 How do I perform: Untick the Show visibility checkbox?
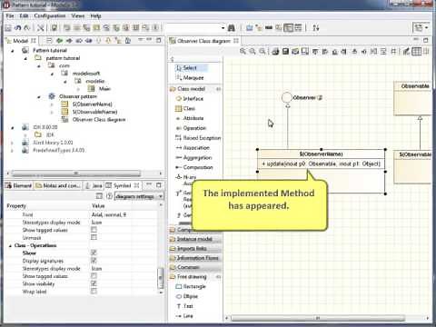tap(94, 283)
